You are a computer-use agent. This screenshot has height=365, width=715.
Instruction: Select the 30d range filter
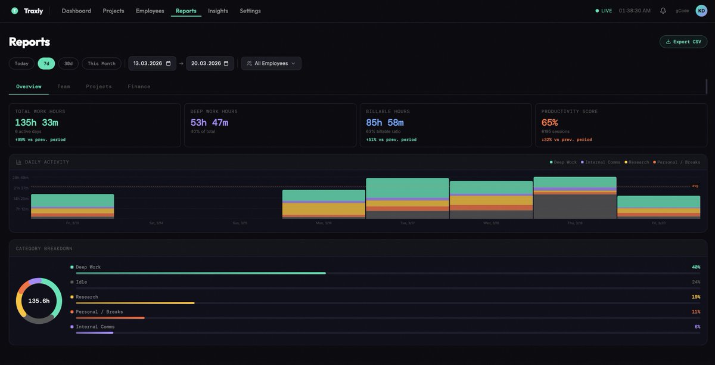click(x=69, y=63)
